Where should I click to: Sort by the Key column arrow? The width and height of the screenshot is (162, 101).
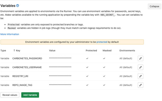[14, 50]
